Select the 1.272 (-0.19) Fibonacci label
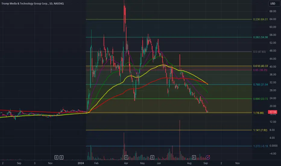The width and height of the screenshot is (281, 166). click(260, 146)
